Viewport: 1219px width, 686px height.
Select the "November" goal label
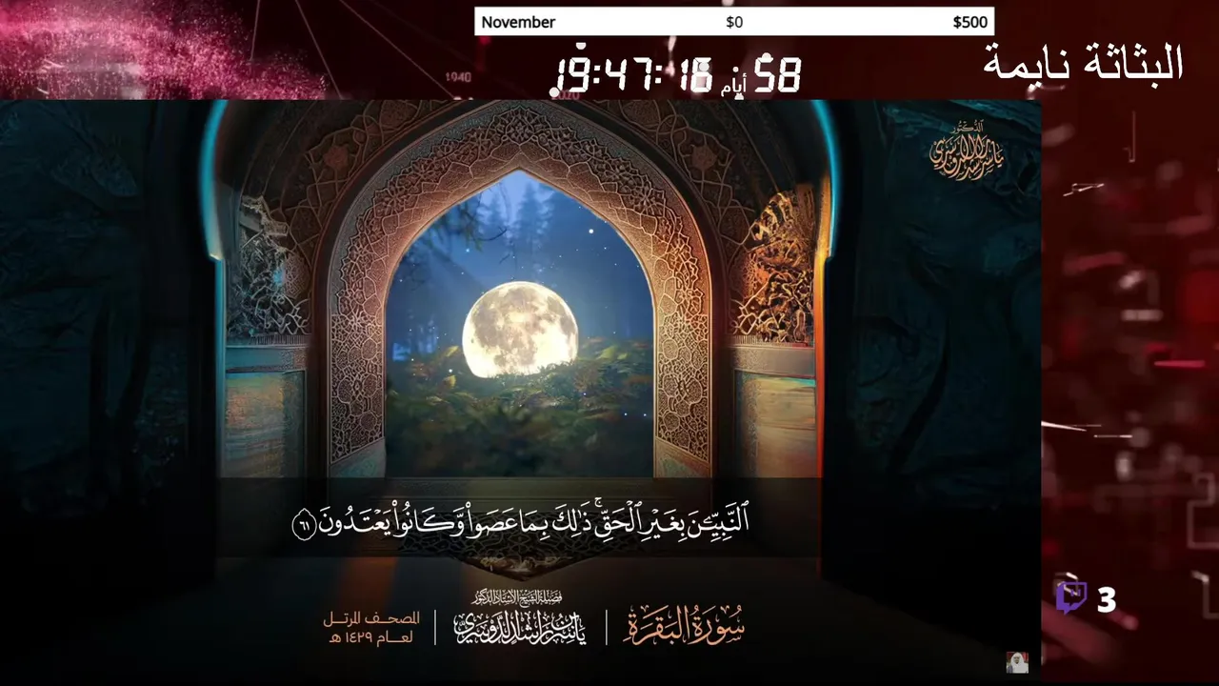tap(518, 22)
